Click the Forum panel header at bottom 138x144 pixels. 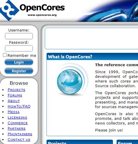pyautogui.click(x=127, y=142)
